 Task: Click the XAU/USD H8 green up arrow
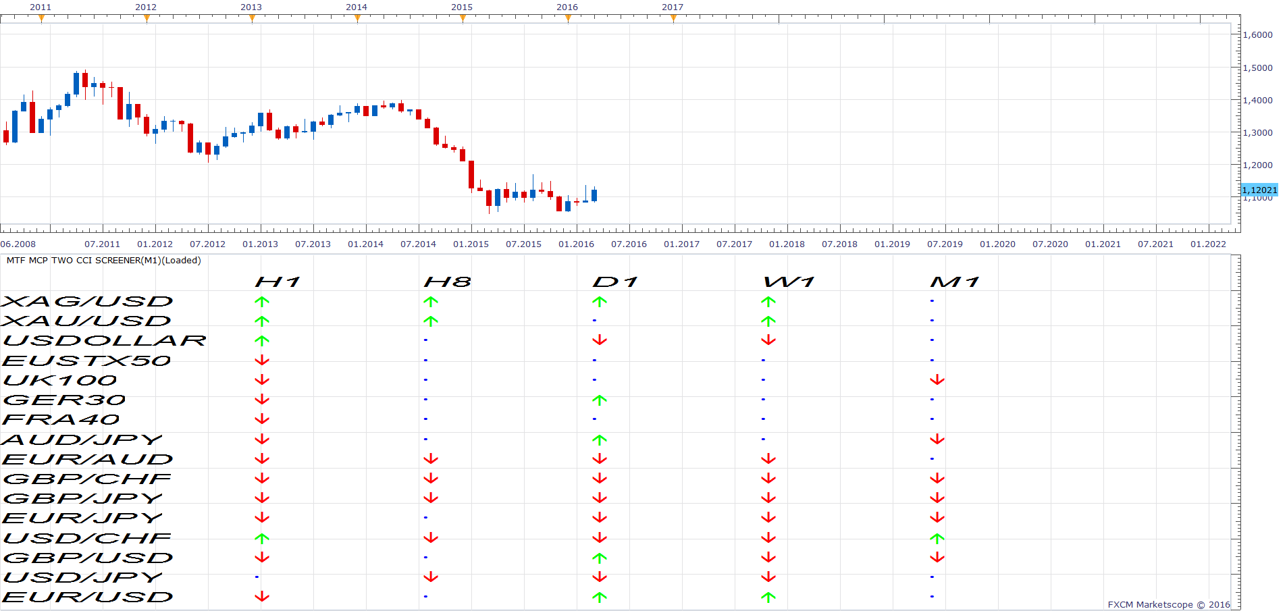[x=431, y=321]
